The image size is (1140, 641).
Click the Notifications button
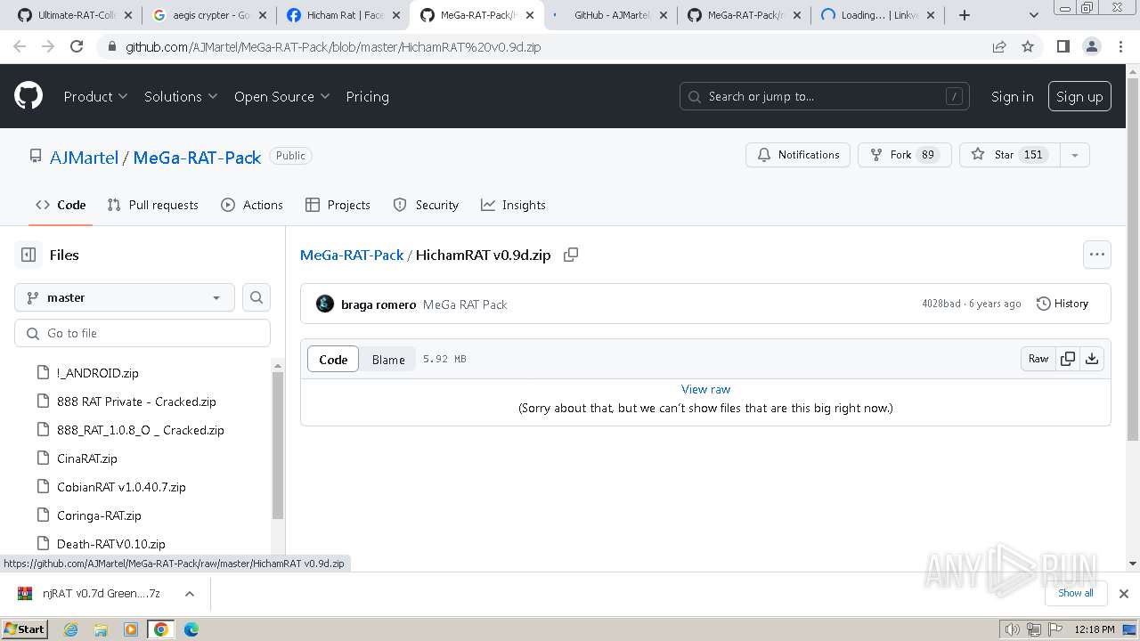tap(798, 155)
